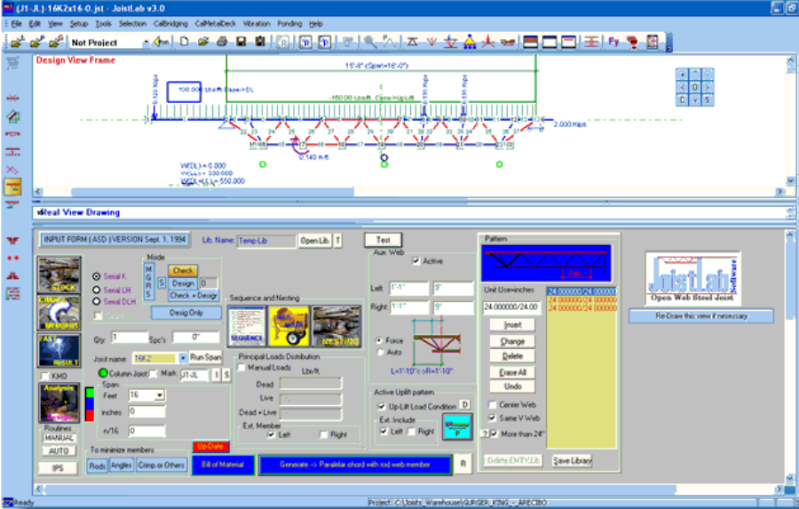Click the input form horizontal scrollbar
The height and width of the screenshot is (509, 799).
pos(407,489)
